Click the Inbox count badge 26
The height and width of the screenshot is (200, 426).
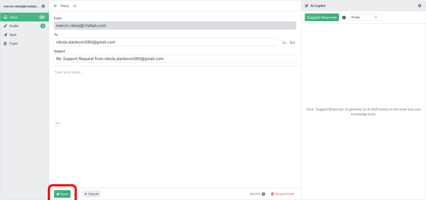(42, 17)
